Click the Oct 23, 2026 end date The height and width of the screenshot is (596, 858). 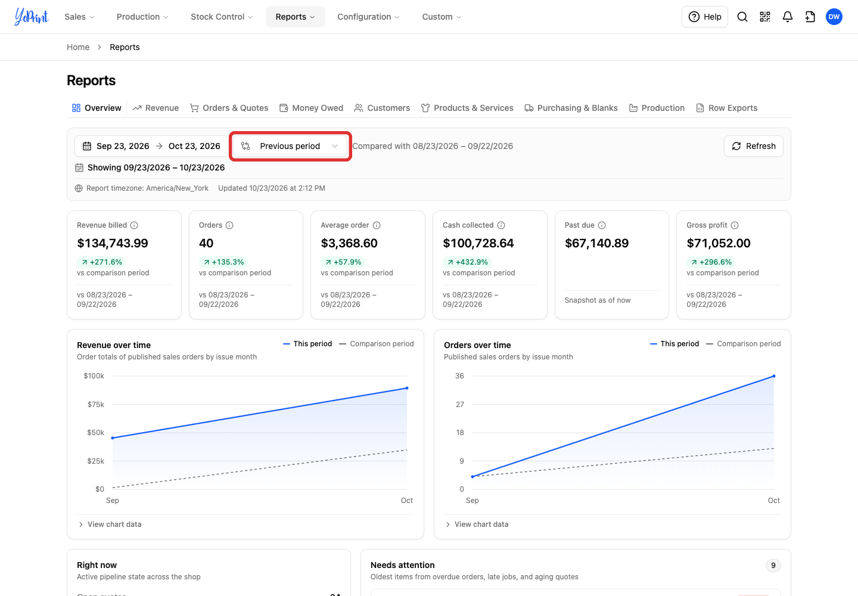coord(194,146)
